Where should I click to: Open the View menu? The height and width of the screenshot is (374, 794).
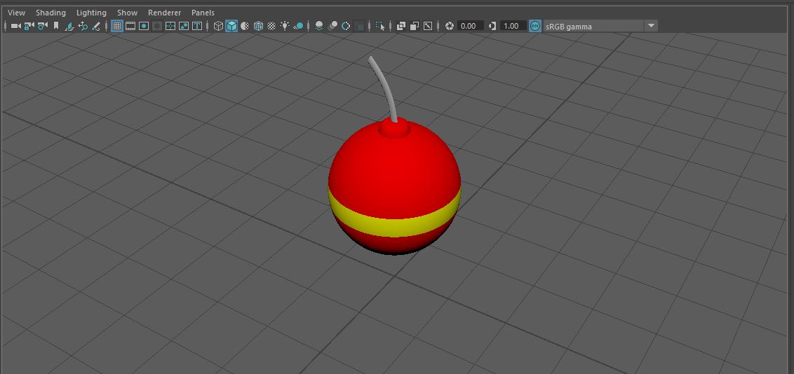(17, 13)
